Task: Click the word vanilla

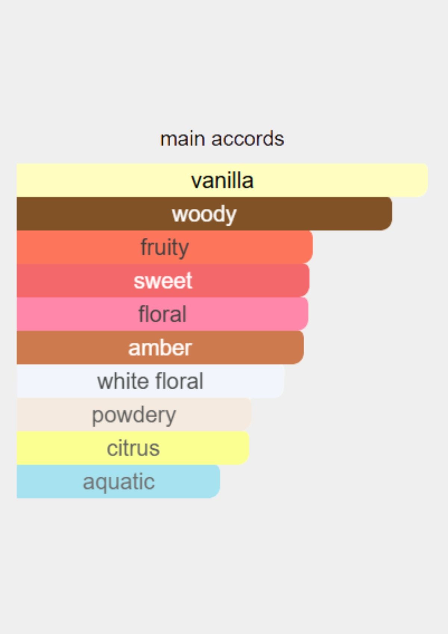Action: [223, 181]
